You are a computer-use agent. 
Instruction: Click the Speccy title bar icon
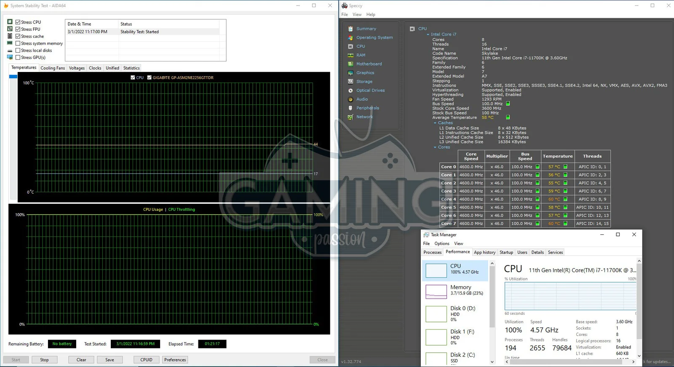tap(345, 5)
